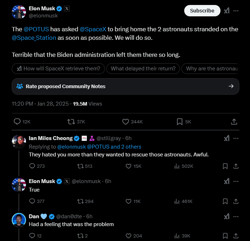Like the main Elon Musk post

tap(126, 122)
